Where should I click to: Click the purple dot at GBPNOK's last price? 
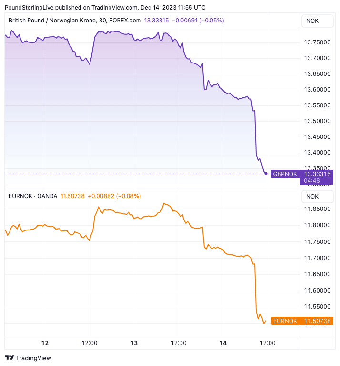[266, 174]
